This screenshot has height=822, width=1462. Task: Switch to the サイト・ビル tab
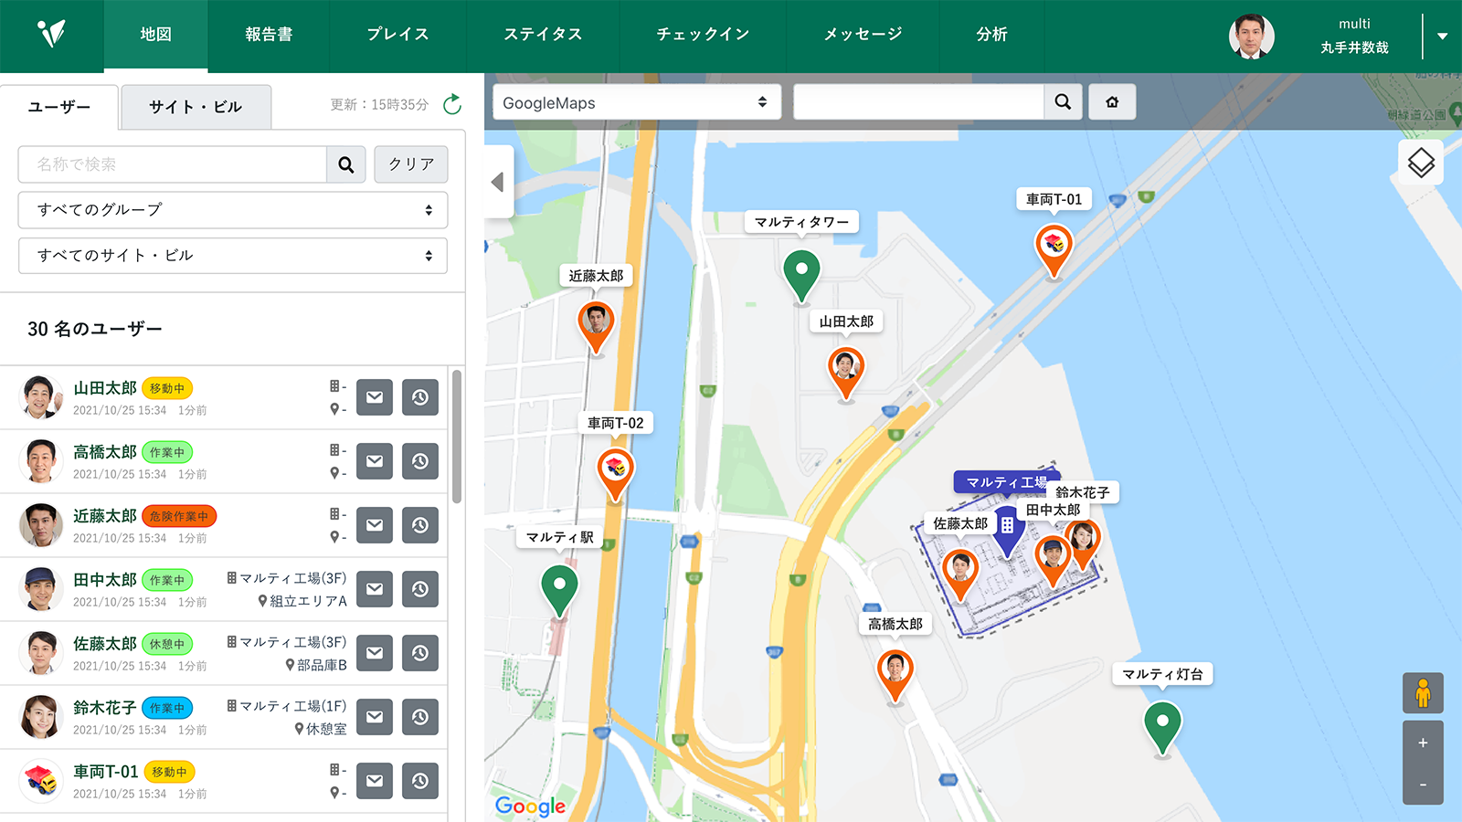(x=195, y=106)
